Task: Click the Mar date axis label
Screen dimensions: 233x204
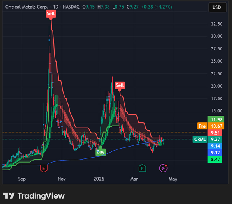Action: point(134,179)
